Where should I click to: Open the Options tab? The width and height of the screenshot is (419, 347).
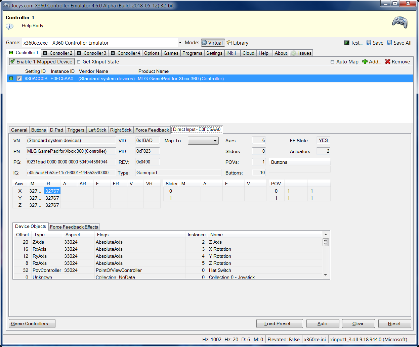point(152,53)
